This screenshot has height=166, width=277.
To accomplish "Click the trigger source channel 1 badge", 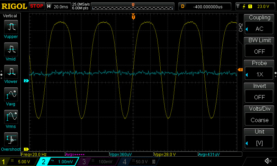I will click(x=250, y=7).
